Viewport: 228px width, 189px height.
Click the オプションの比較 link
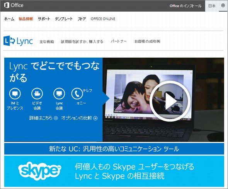click(77, 118)
